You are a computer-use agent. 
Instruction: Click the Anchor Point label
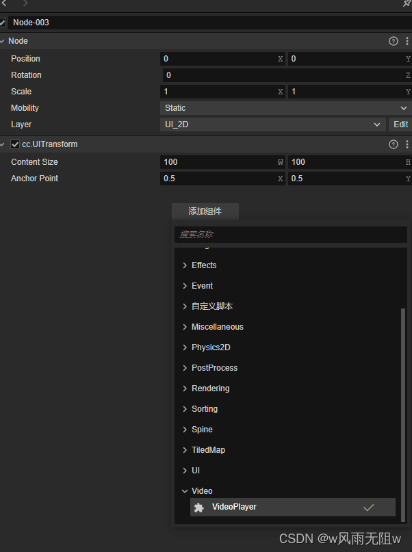[34, 179]
